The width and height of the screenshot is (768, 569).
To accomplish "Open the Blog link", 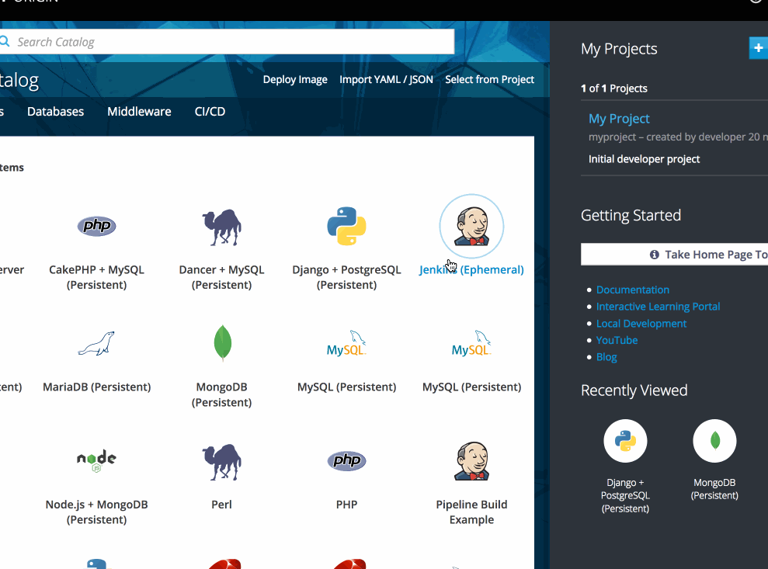I will coord(606,357).
